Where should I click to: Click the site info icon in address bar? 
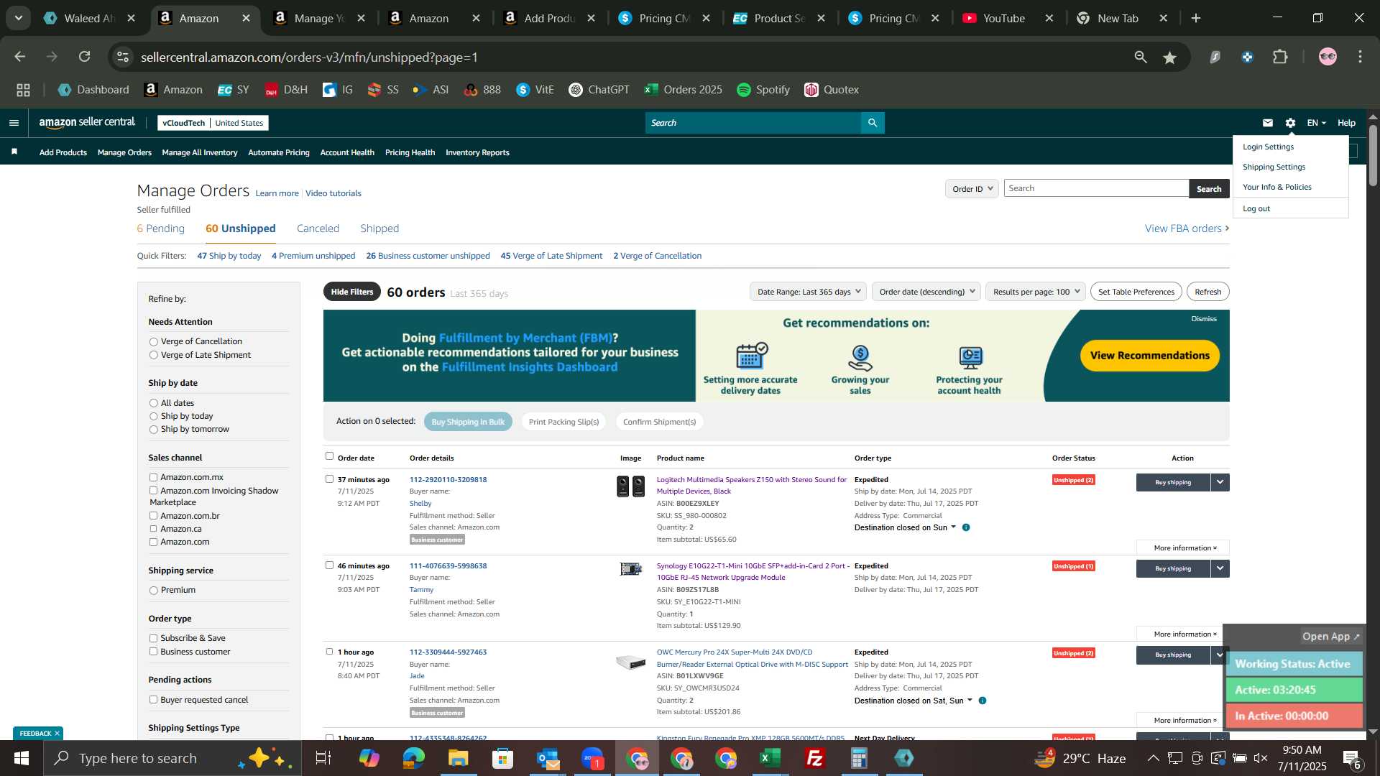tap(124, 57)
